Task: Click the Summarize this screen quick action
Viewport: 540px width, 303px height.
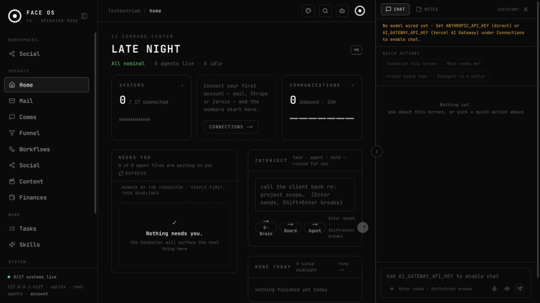Action: (x=412, y=64)
